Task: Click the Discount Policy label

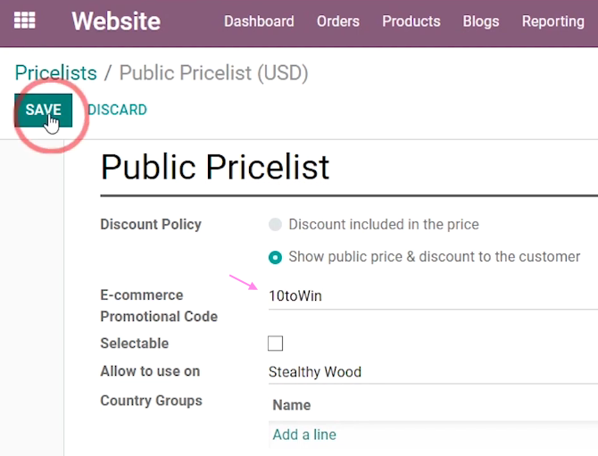Action: 151,225
